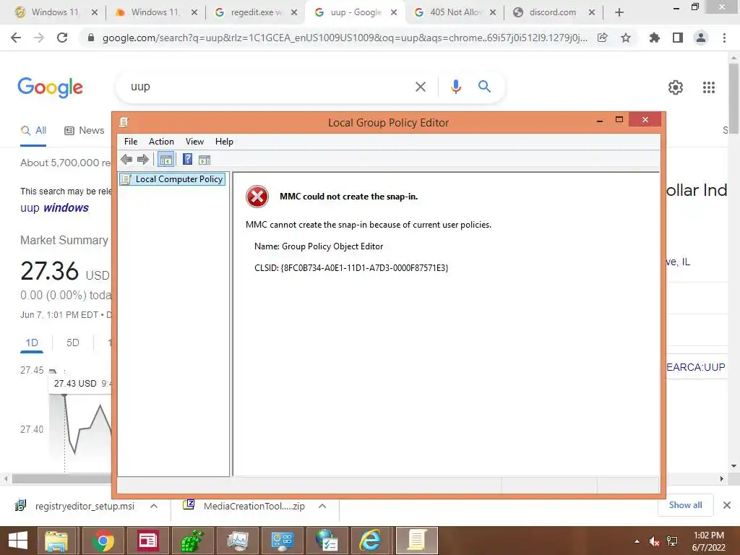Expand options for registryeditor_setup.msi download
740x555 pixels.
[x=154, y=506]
